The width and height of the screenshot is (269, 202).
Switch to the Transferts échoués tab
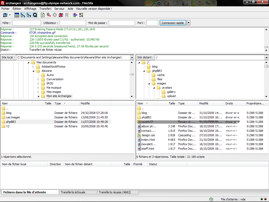click(x=73, y=192)
